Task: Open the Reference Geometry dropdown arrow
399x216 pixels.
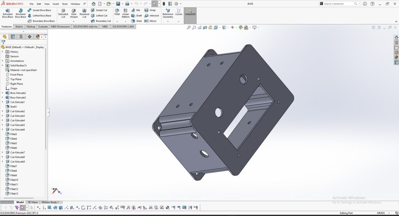Action: [x=168, y=21]
